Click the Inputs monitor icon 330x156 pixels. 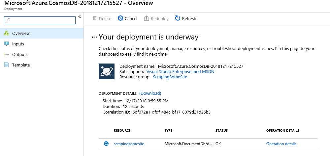click(x=7, y=44)
